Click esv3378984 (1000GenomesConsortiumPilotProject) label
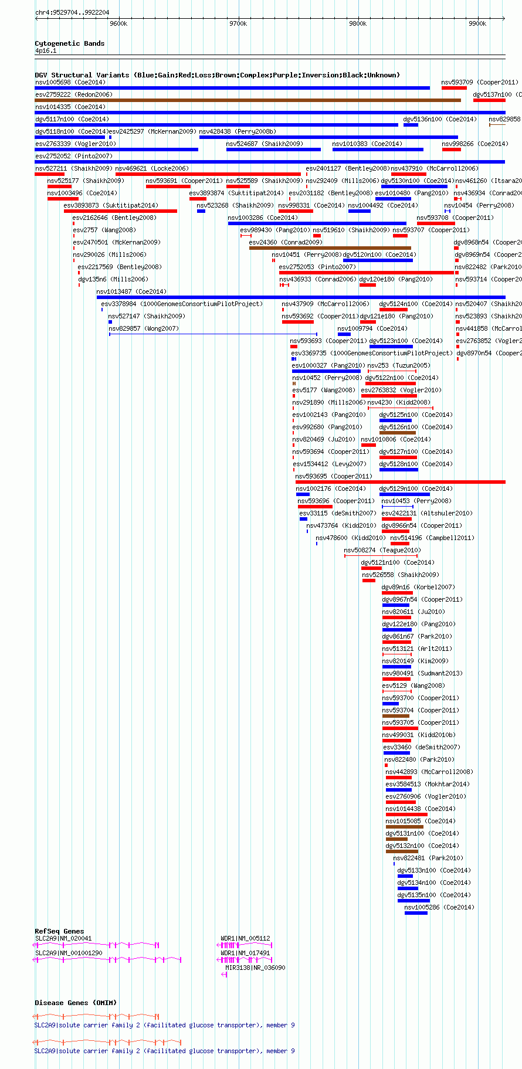Viewport: 522px width, 1069px height. pos(182,304)
